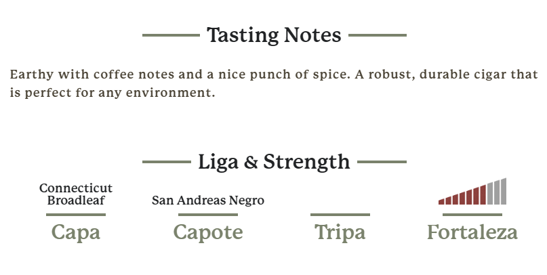
Task: Click the line left of Tasting Notes
Action: tap(171, 35)
